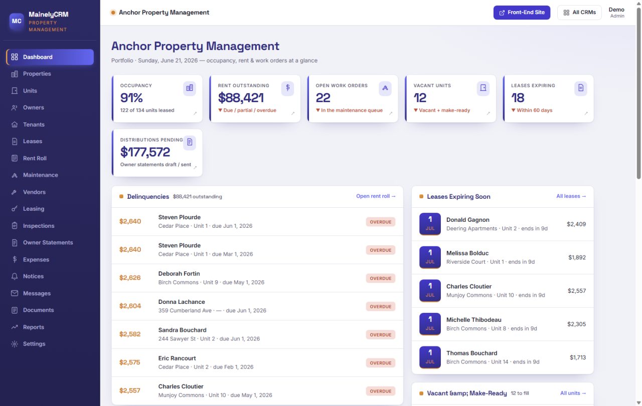Open the Demo Admin user menu

click(617, 13)
